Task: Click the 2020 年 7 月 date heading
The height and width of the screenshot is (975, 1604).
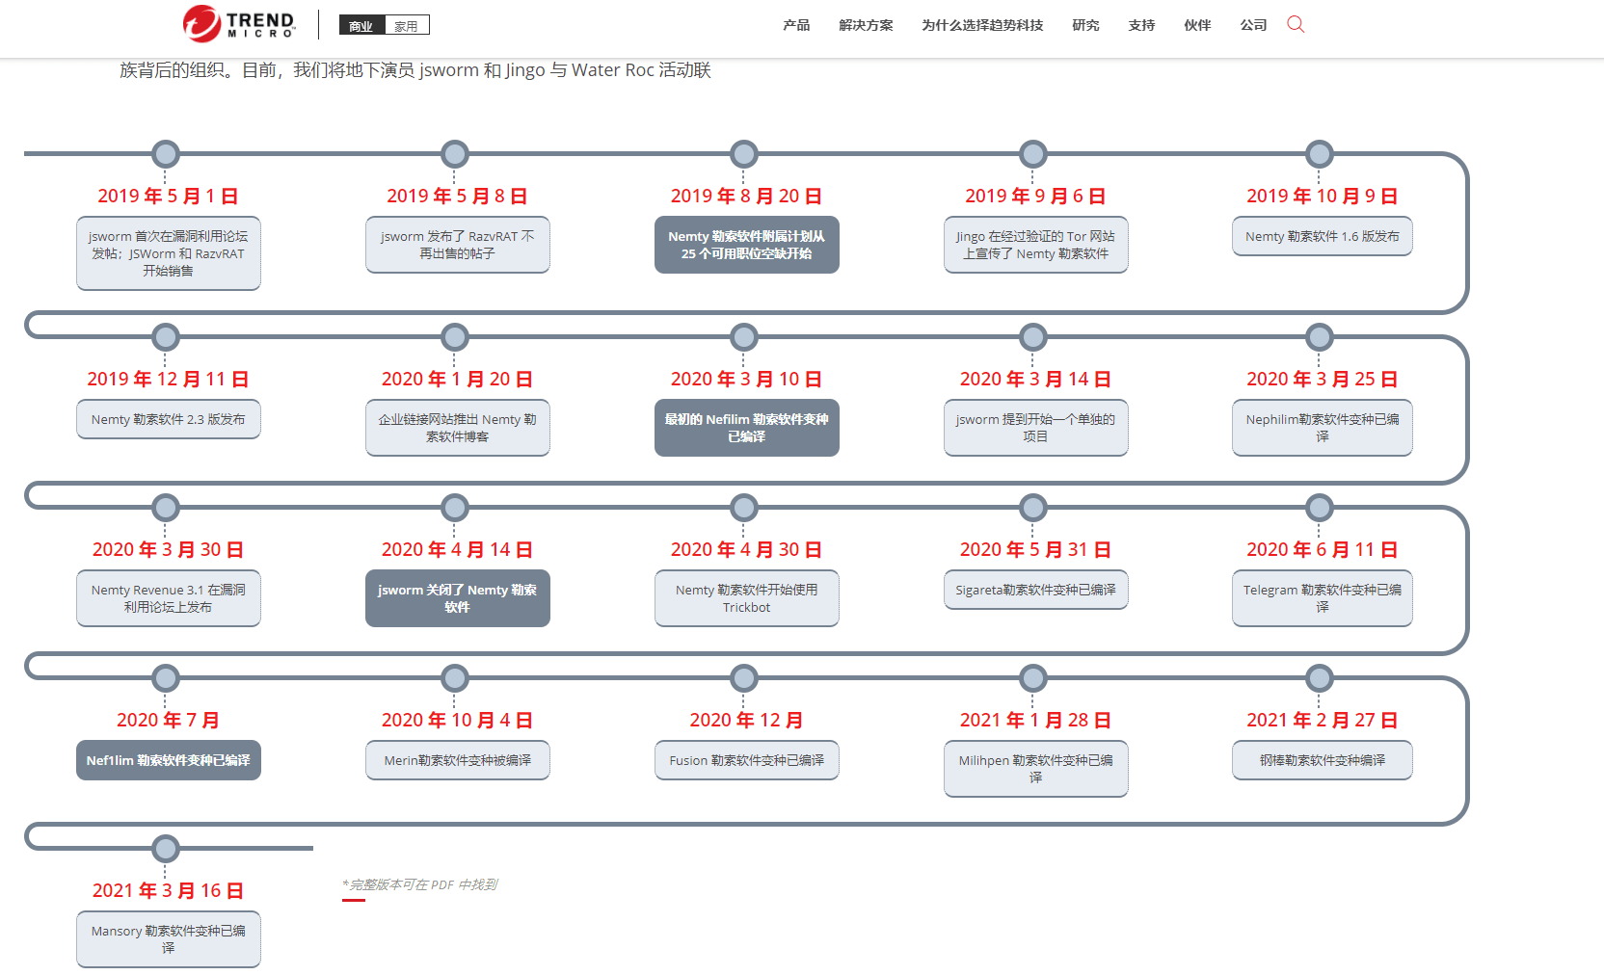Action: [x=168, y=720]
